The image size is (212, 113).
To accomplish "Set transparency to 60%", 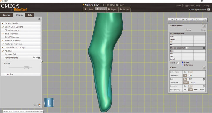I will click(196, 90).
